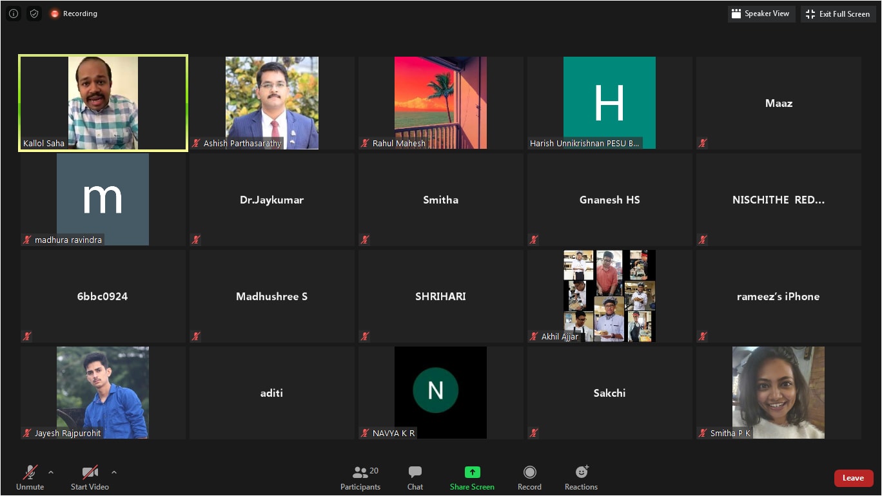This screenshot has height=496, width=882.
Task: Select Kallol Saha's video tile
Action: [103, 102]
